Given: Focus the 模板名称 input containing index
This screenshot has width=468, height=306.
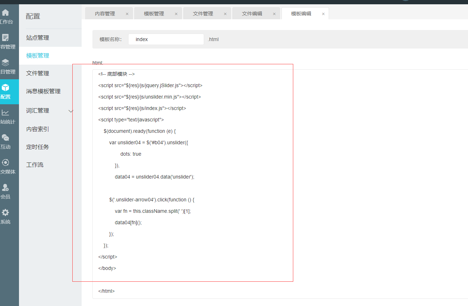Looking at the screenshot, I should pyautogui.click(x=166, y=39).
